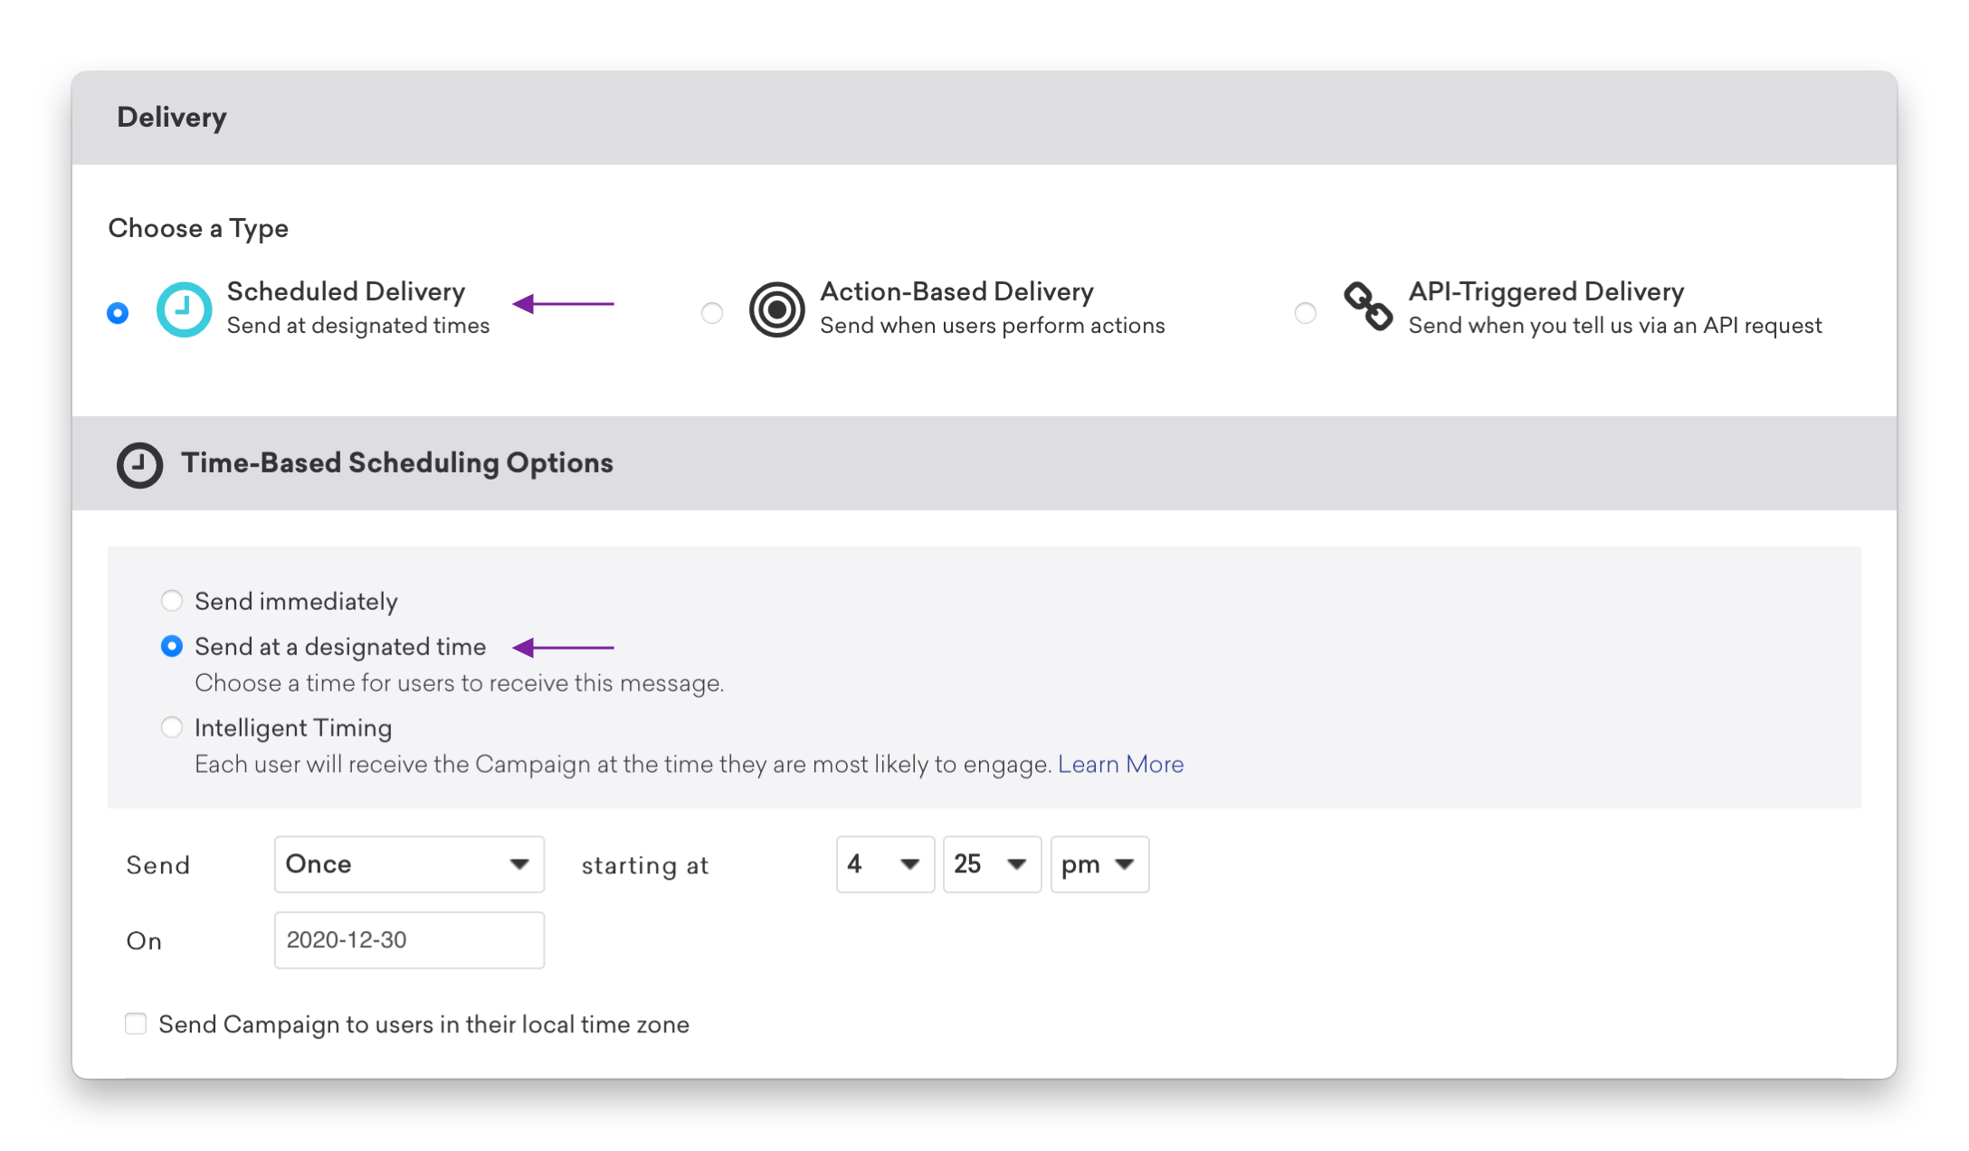Click the Action-Based Delivery target icon
Image resolution: width=1969 pixels, height=1151 pixels.
point(776,309)
